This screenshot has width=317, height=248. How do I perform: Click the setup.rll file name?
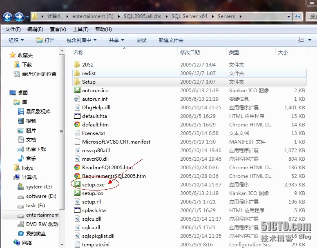[92, 202]
